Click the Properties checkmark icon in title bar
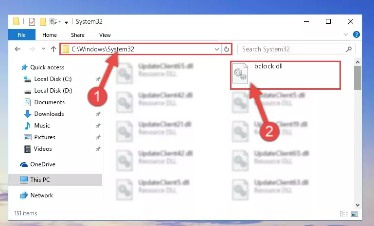Viewport: 374px width, 226px height. click(x=32, y=22)
